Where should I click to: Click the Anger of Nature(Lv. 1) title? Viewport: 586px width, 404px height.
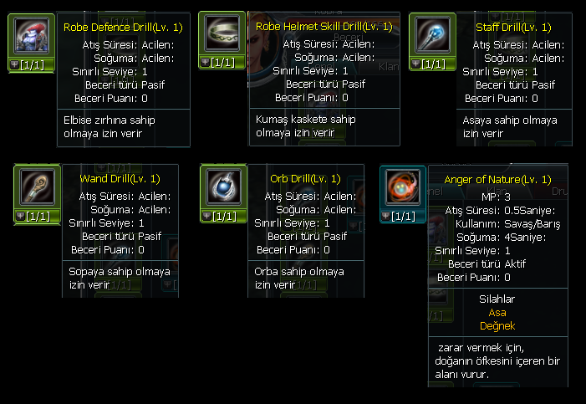pyautogui.click(x=499, y=180)
